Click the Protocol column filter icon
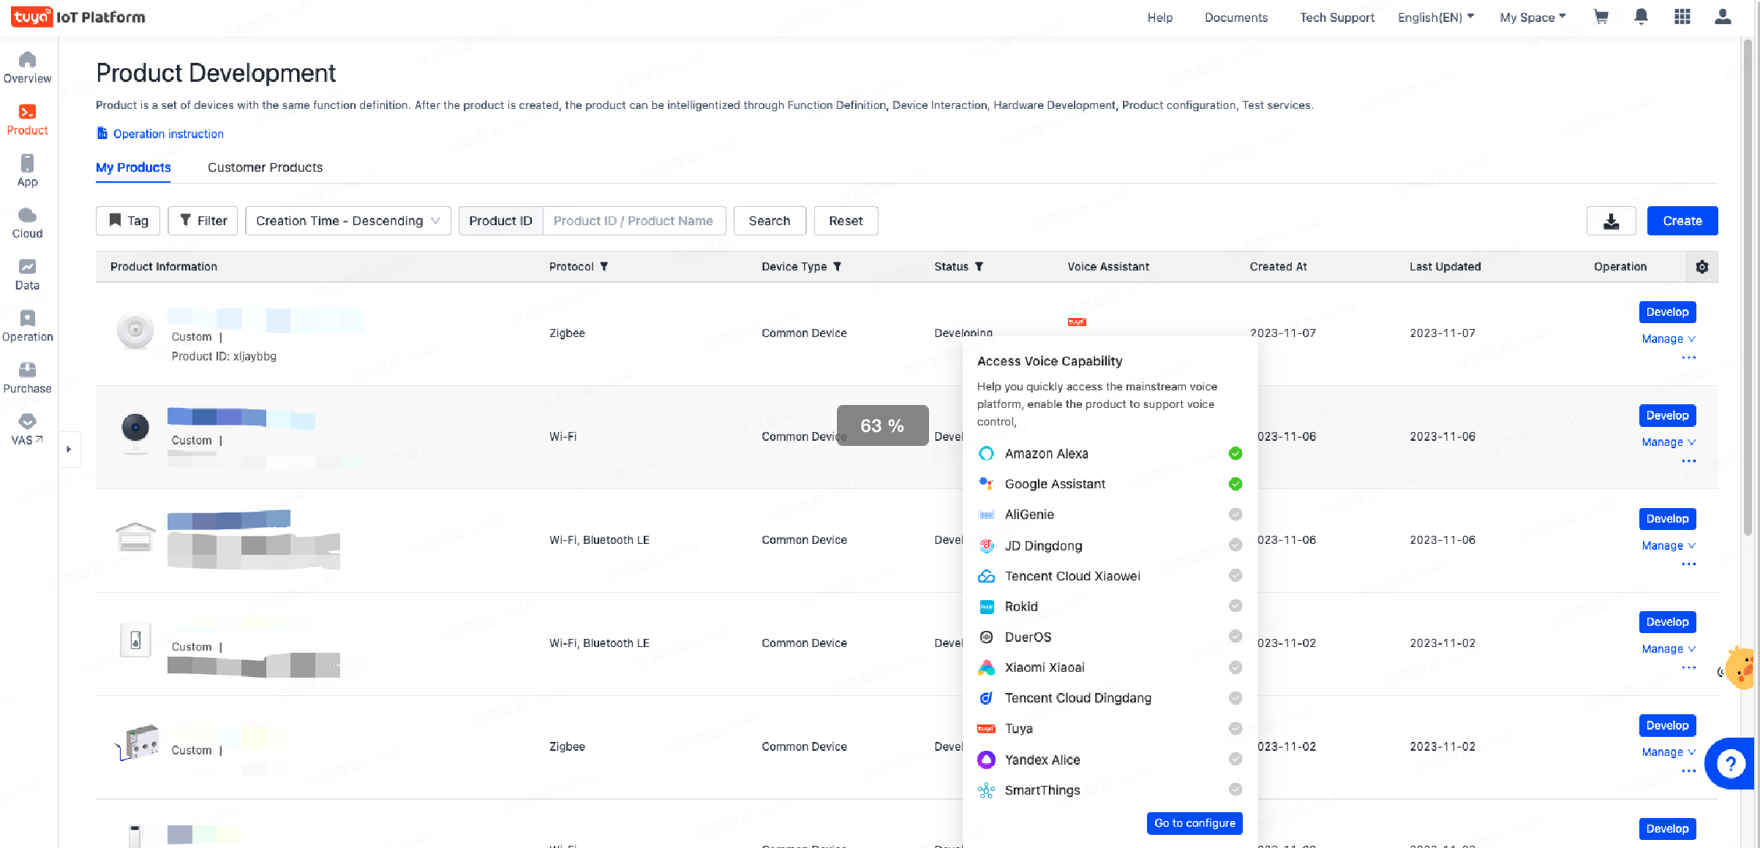The image size is (1760, 848). 603,267
